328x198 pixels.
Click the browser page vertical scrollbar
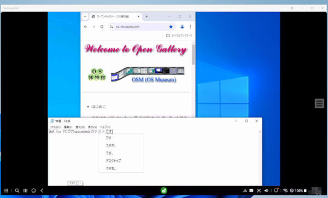point(194,79)
